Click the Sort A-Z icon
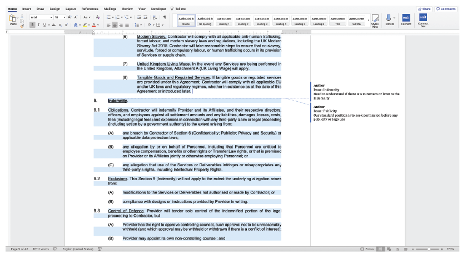Screen dimensions: 467x278 155,17
